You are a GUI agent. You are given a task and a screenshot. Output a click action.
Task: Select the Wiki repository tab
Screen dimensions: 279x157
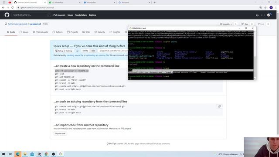[86, 32]
